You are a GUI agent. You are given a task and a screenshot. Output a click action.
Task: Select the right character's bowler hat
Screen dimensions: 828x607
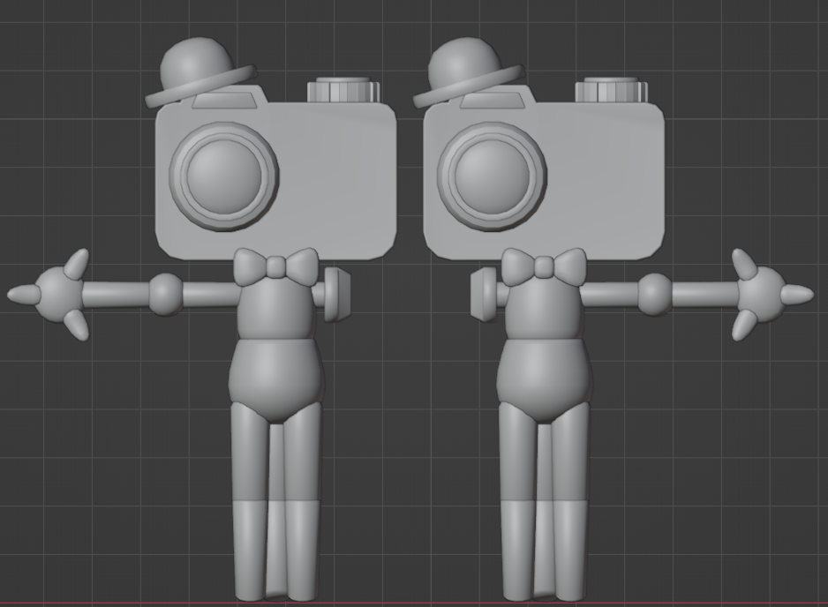click(464, 69)
